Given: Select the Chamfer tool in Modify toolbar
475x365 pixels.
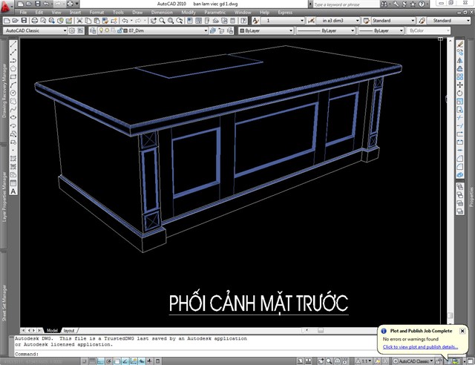Looking at the screenshot, I should click(460, 158).
